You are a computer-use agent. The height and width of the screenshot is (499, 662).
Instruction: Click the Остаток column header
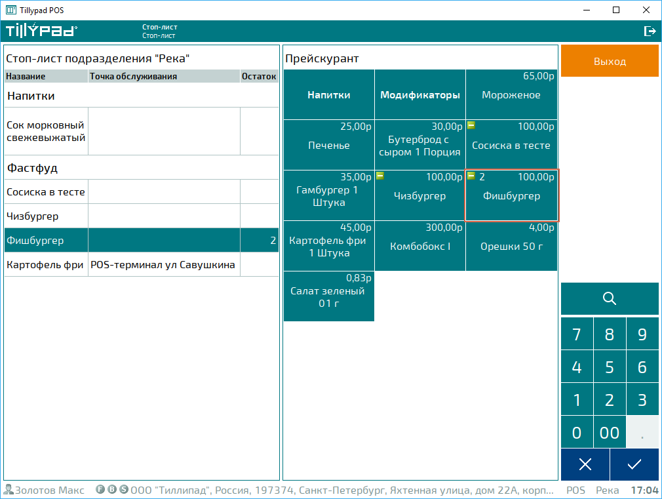(259, 77)
